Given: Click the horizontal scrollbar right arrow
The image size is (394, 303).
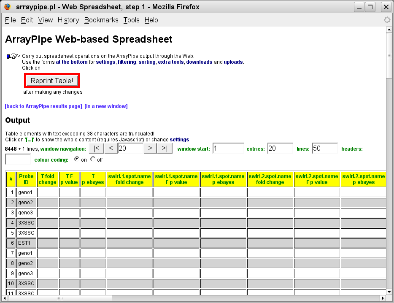Looking at the screenshot, I should 383,298.
